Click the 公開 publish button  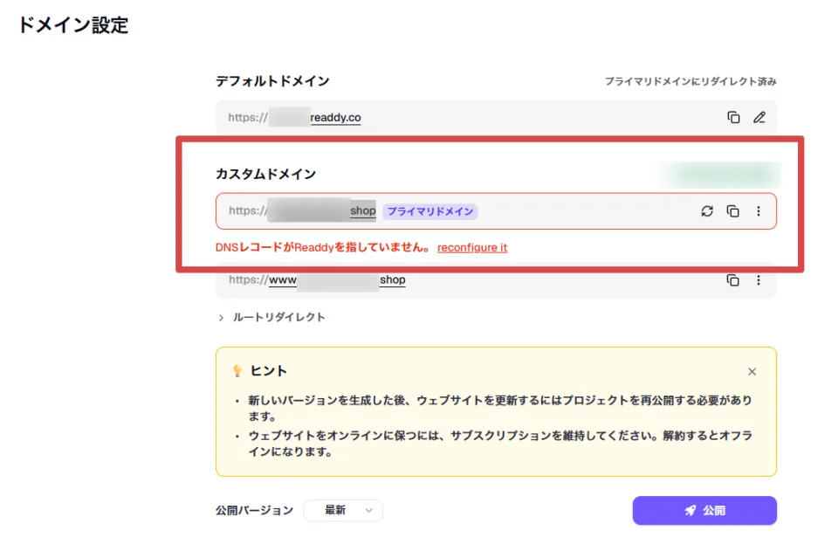coord(704,510)
